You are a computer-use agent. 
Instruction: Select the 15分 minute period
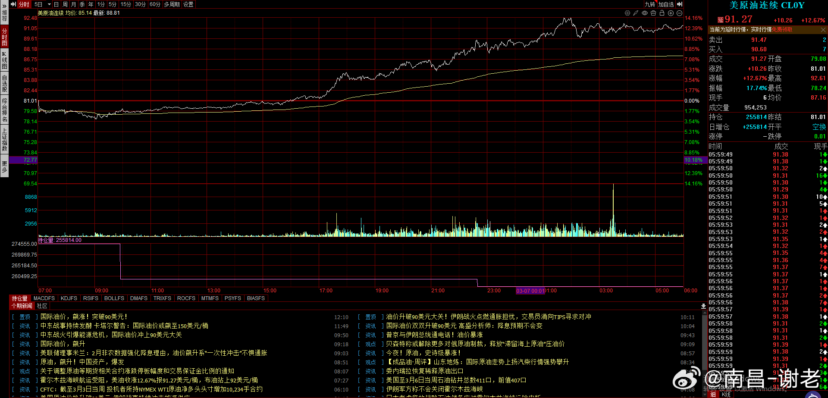tap(126, 4)
